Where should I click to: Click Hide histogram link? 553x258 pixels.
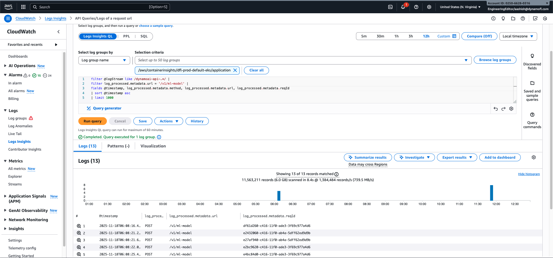pyautogui.click(x=529, y=174)
